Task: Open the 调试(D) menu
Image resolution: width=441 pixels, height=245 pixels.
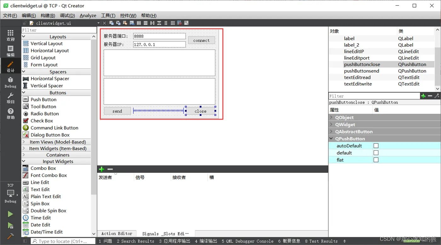Action: [x=67, y=15]
